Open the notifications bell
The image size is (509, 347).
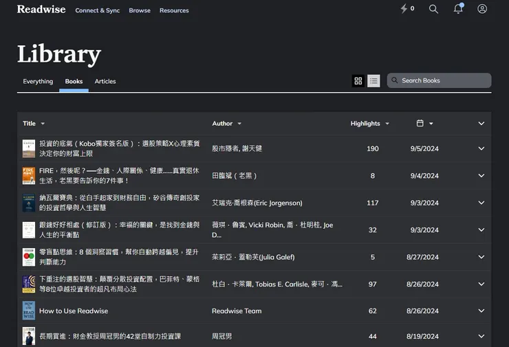click(458, 9)
